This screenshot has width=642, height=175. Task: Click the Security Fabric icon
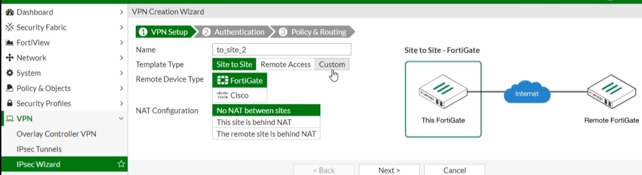coord(9,27)
